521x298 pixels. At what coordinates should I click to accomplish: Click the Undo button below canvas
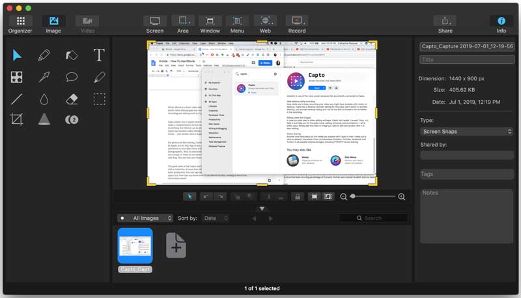click(206, 196)
